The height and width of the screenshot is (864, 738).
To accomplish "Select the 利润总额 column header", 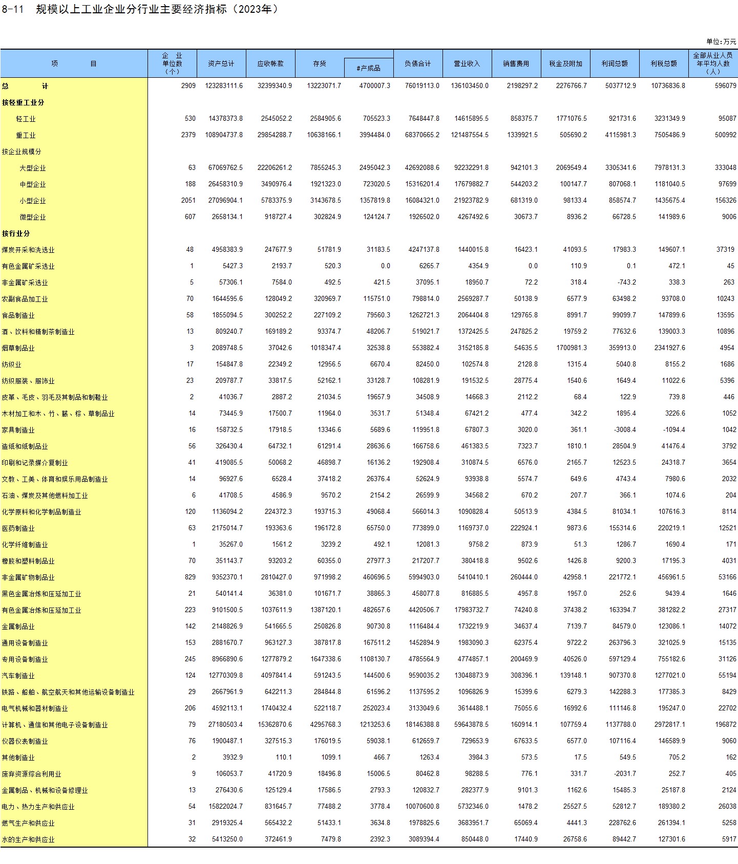I will (x=615, y=63).
